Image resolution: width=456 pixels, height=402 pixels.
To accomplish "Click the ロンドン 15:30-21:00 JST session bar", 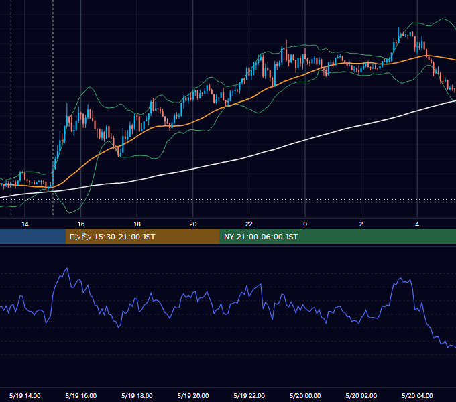I will (142, 237).
